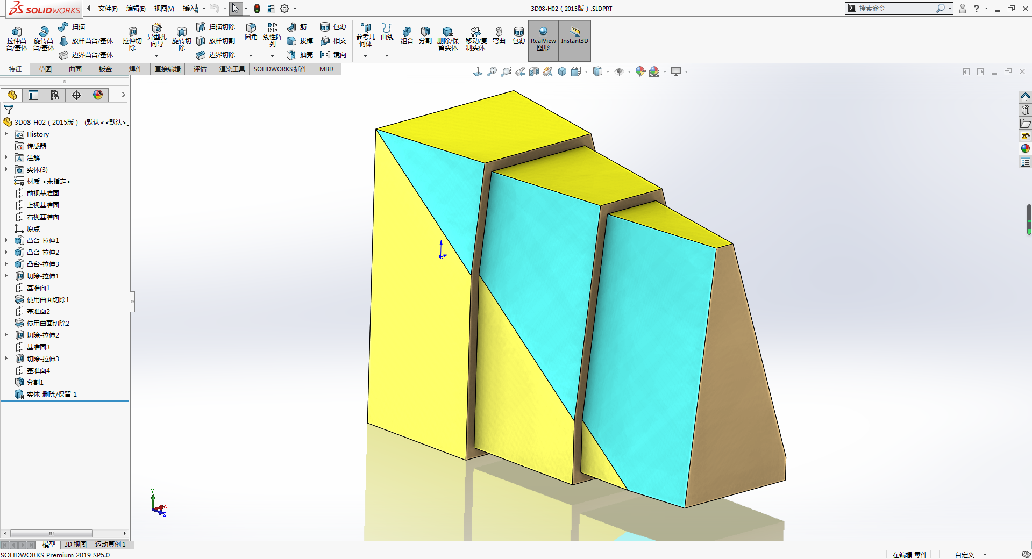Open the 3D 视图 bottom tab
Image resolution: width=1032 pixels, height=559 pixels.
click(75, 544)
